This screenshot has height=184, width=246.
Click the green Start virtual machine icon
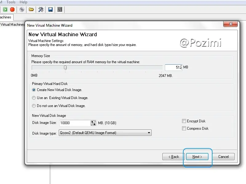pos(5,10)
